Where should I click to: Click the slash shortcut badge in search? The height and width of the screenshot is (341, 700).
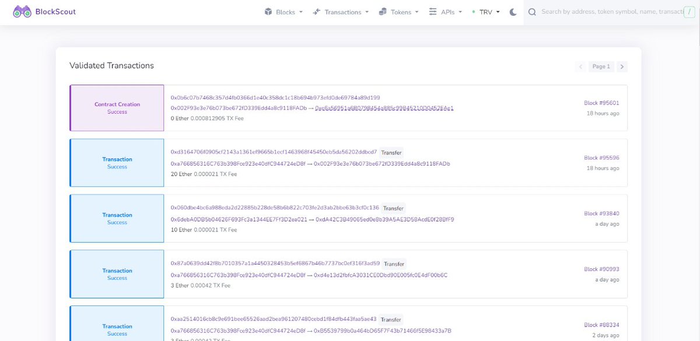691,12
